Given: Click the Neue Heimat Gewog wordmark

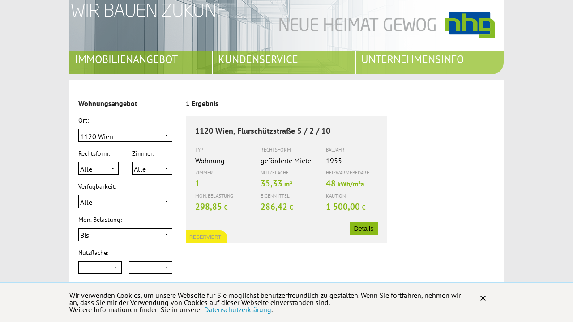Looking at the screenshot, I should point(357,25).
